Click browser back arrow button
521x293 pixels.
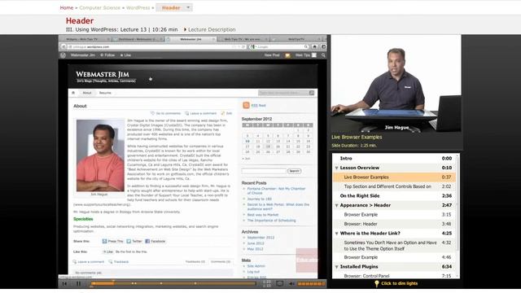63,47
